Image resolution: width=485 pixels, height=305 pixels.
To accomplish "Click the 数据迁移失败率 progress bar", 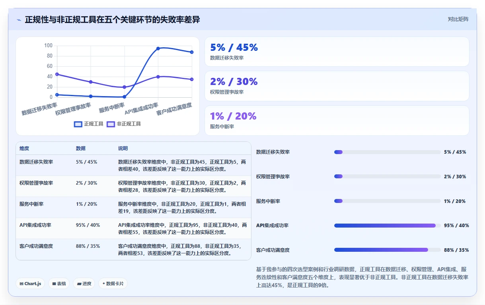I will (x=388, y=152).
